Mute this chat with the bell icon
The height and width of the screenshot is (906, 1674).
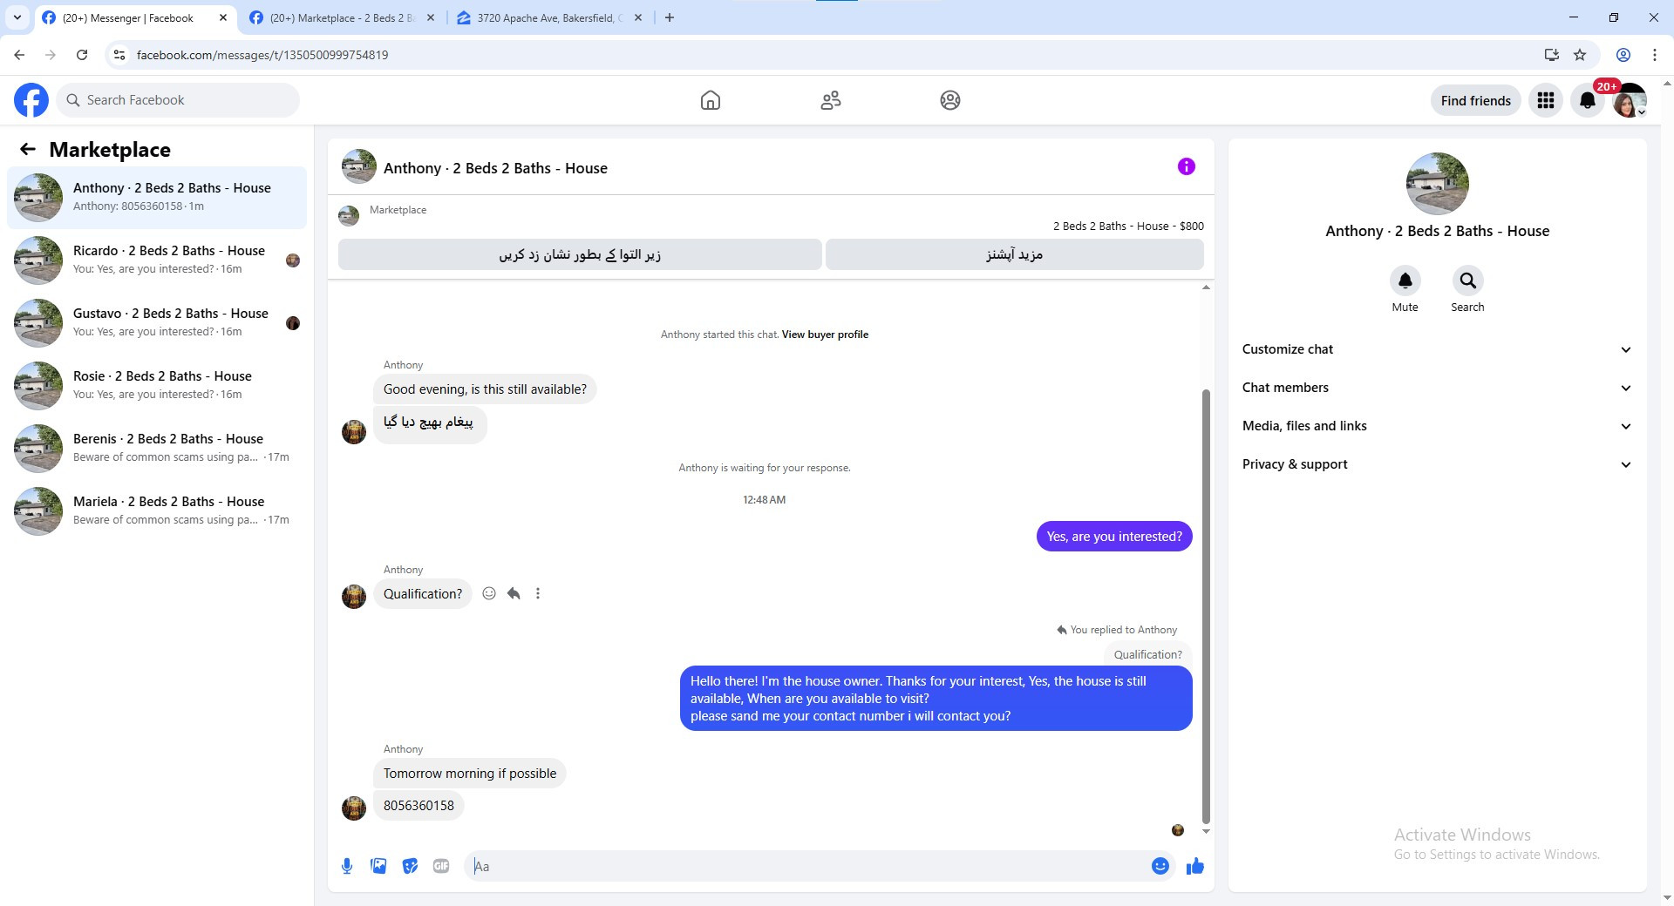(x=1405, y=281)
